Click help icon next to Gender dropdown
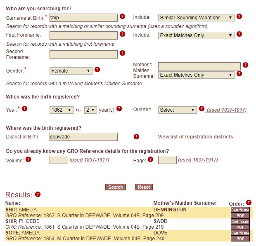The width and height of the screenshot is (256, 246). (x=97, y=70)
